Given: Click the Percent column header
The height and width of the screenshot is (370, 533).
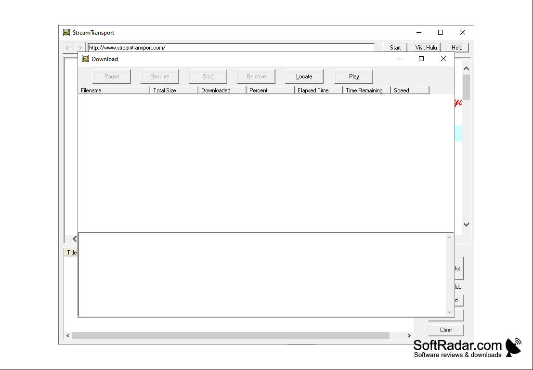Looking at the screenshot, I should [270, 90].
